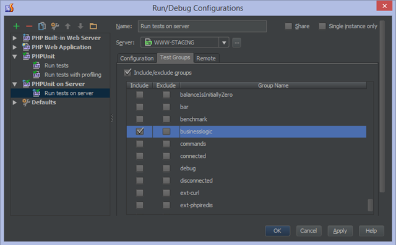
Task: Close the Run/Debug Configurations dialog
Action: click(x=384, y=6)
